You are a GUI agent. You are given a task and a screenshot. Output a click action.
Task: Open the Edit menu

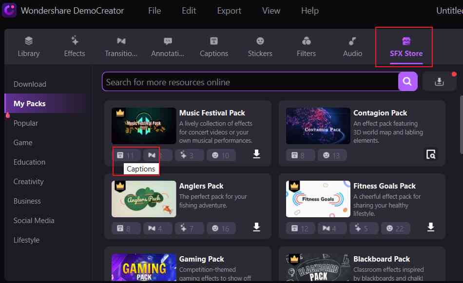click(189, 11)
